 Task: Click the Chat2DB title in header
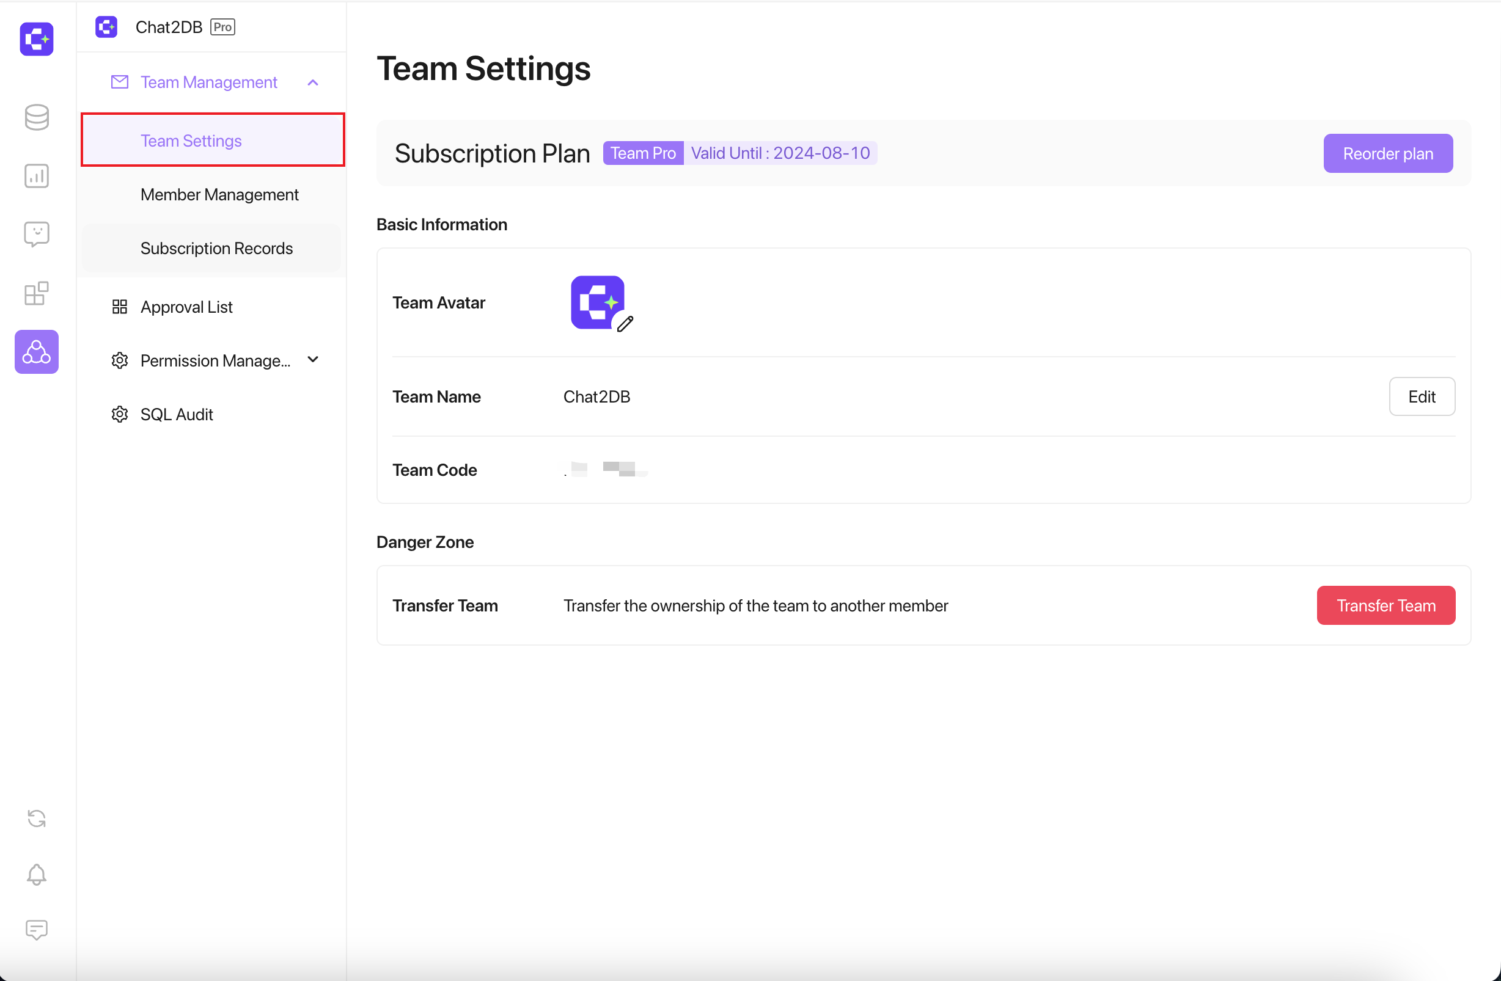(x=169, y=27)
